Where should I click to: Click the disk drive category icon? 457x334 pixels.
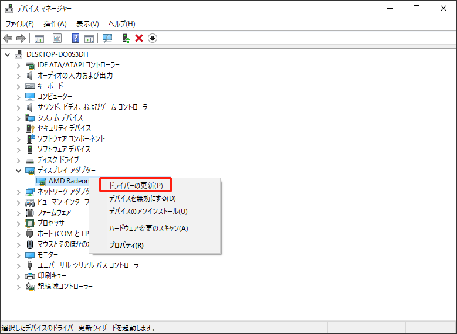pos(30,161)
